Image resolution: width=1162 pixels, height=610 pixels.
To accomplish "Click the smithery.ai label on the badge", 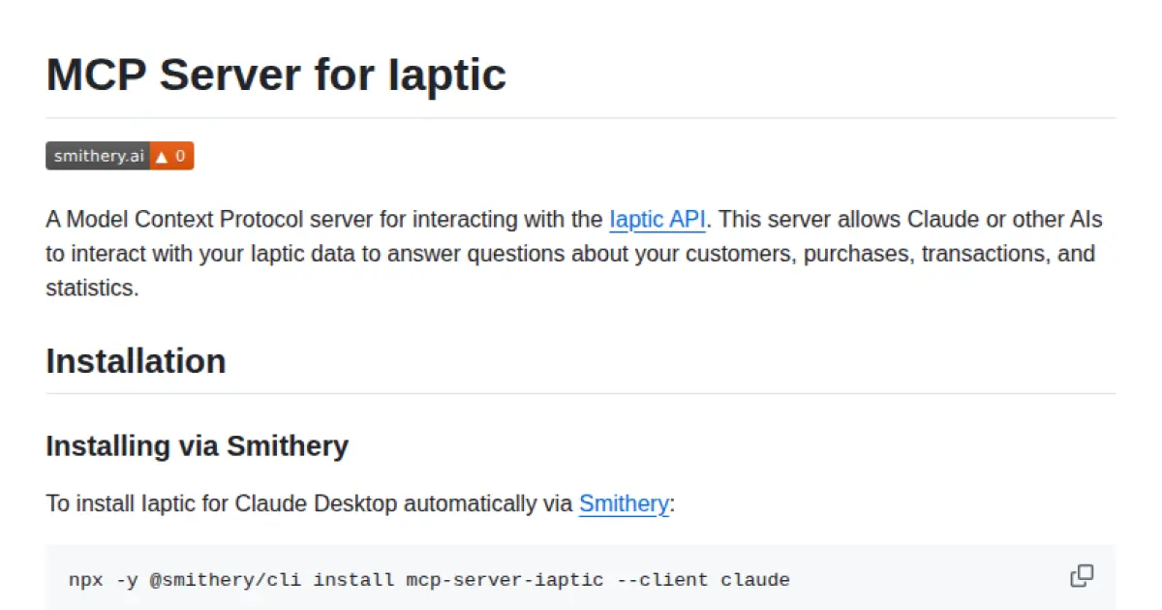I will (97, 155).
